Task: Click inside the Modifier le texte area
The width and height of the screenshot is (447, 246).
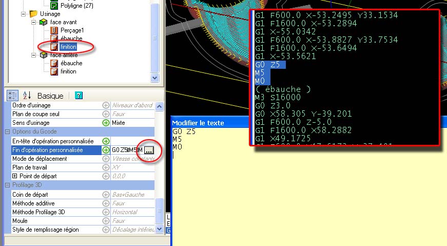Action: (210, 195)
